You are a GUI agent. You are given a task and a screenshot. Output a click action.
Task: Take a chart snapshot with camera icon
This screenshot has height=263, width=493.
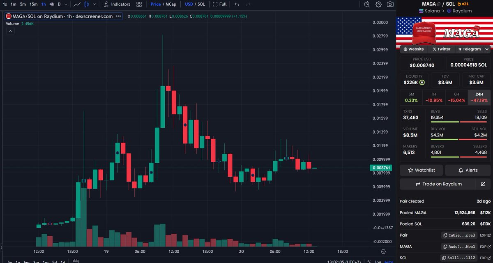point(390,4)
